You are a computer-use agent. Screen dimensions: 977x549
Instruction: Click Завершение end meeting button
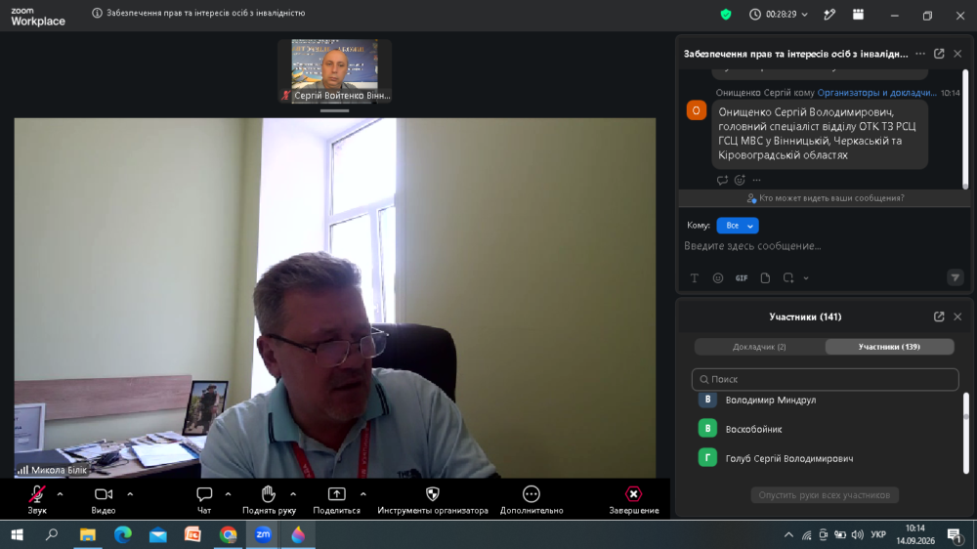[x=634, y=500]
